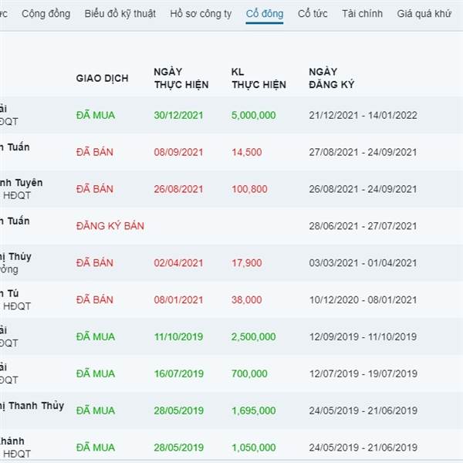Click the range 21/12/2021 - 14/01/2022

pyautogui.click(x=363, y=115)
